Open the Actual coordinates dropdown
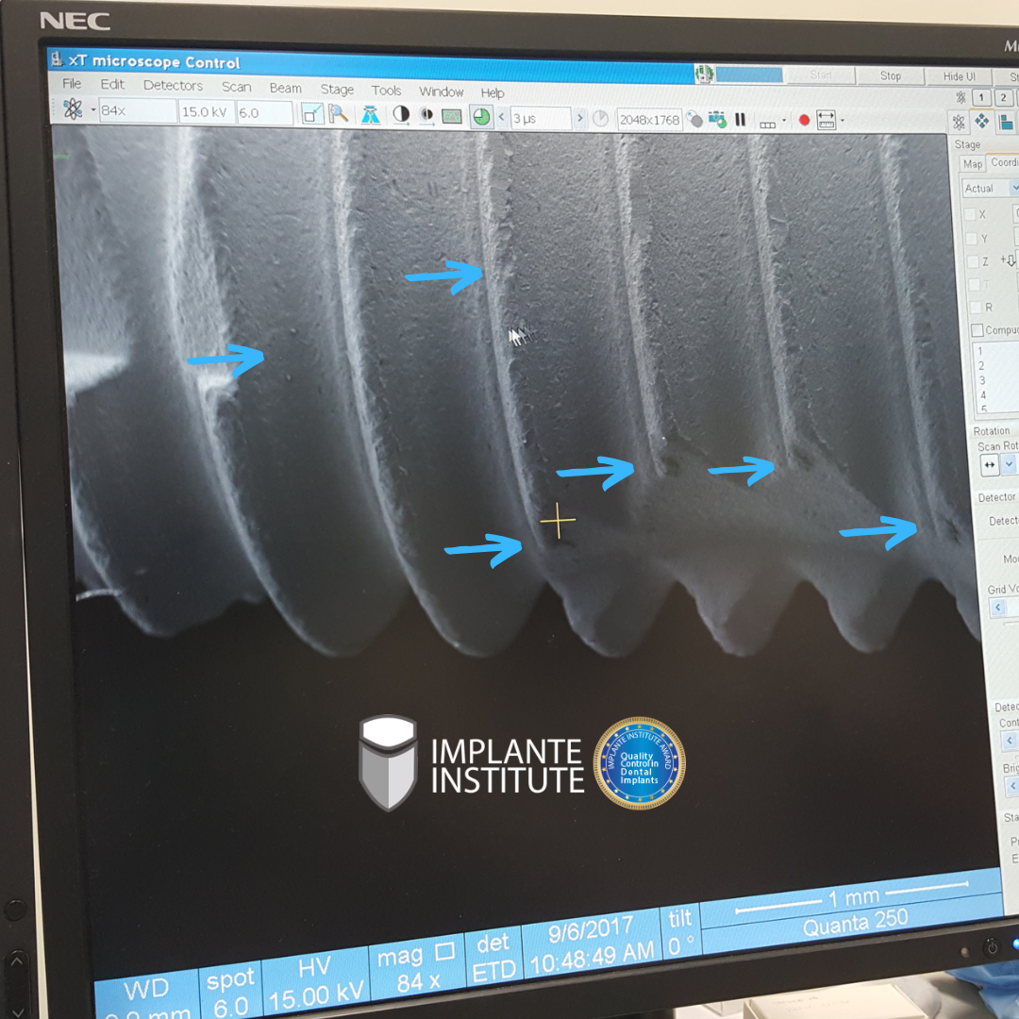 (x=1013, y=189)
